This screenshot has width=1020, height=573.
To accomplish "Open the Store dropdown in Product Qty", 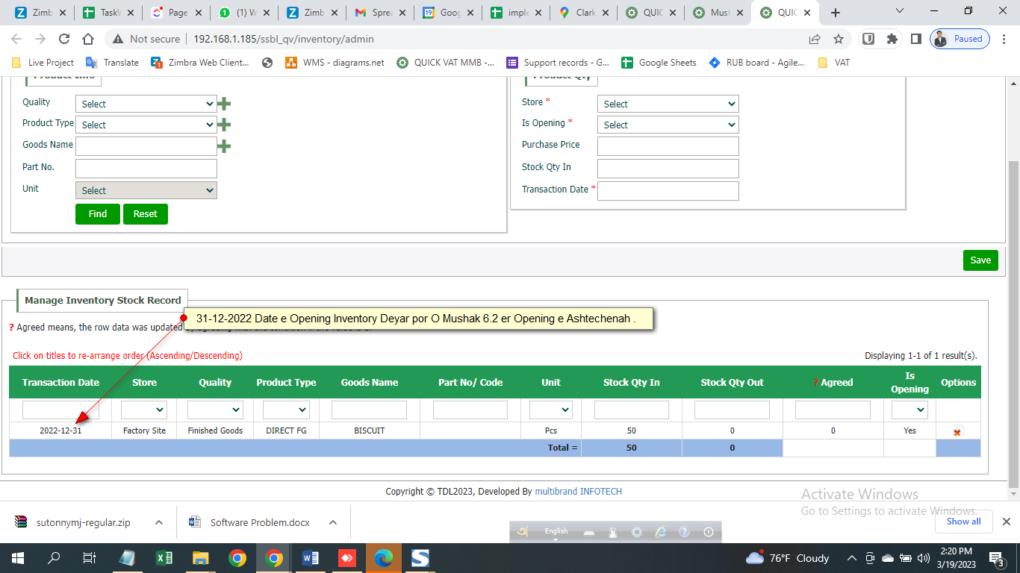I will (x=668, y=104).
